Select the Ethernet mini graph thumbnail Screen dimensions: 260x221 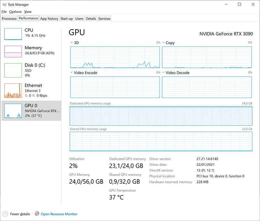pos(13,91)
